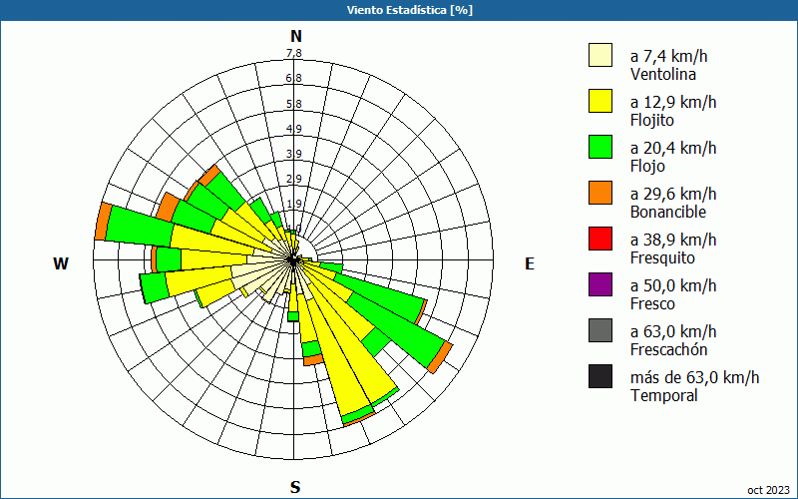Click the Flojito legend name
This screenshot has height=499, width=798.
(652, 121)
